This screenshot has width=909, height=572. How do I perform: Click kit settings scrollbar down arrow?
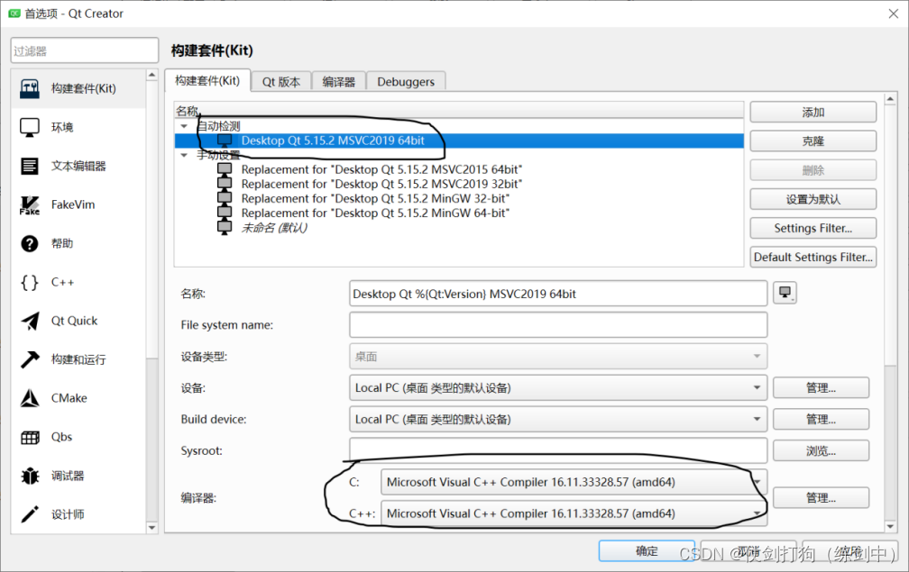pos(890,526)
